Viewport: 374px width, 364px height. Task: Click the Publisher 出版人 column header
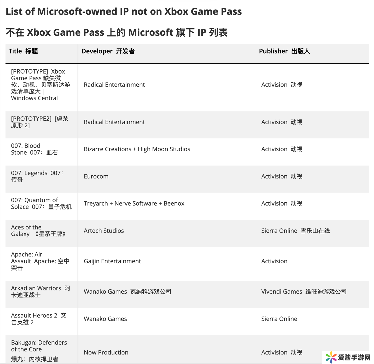(x=284, y=51)
